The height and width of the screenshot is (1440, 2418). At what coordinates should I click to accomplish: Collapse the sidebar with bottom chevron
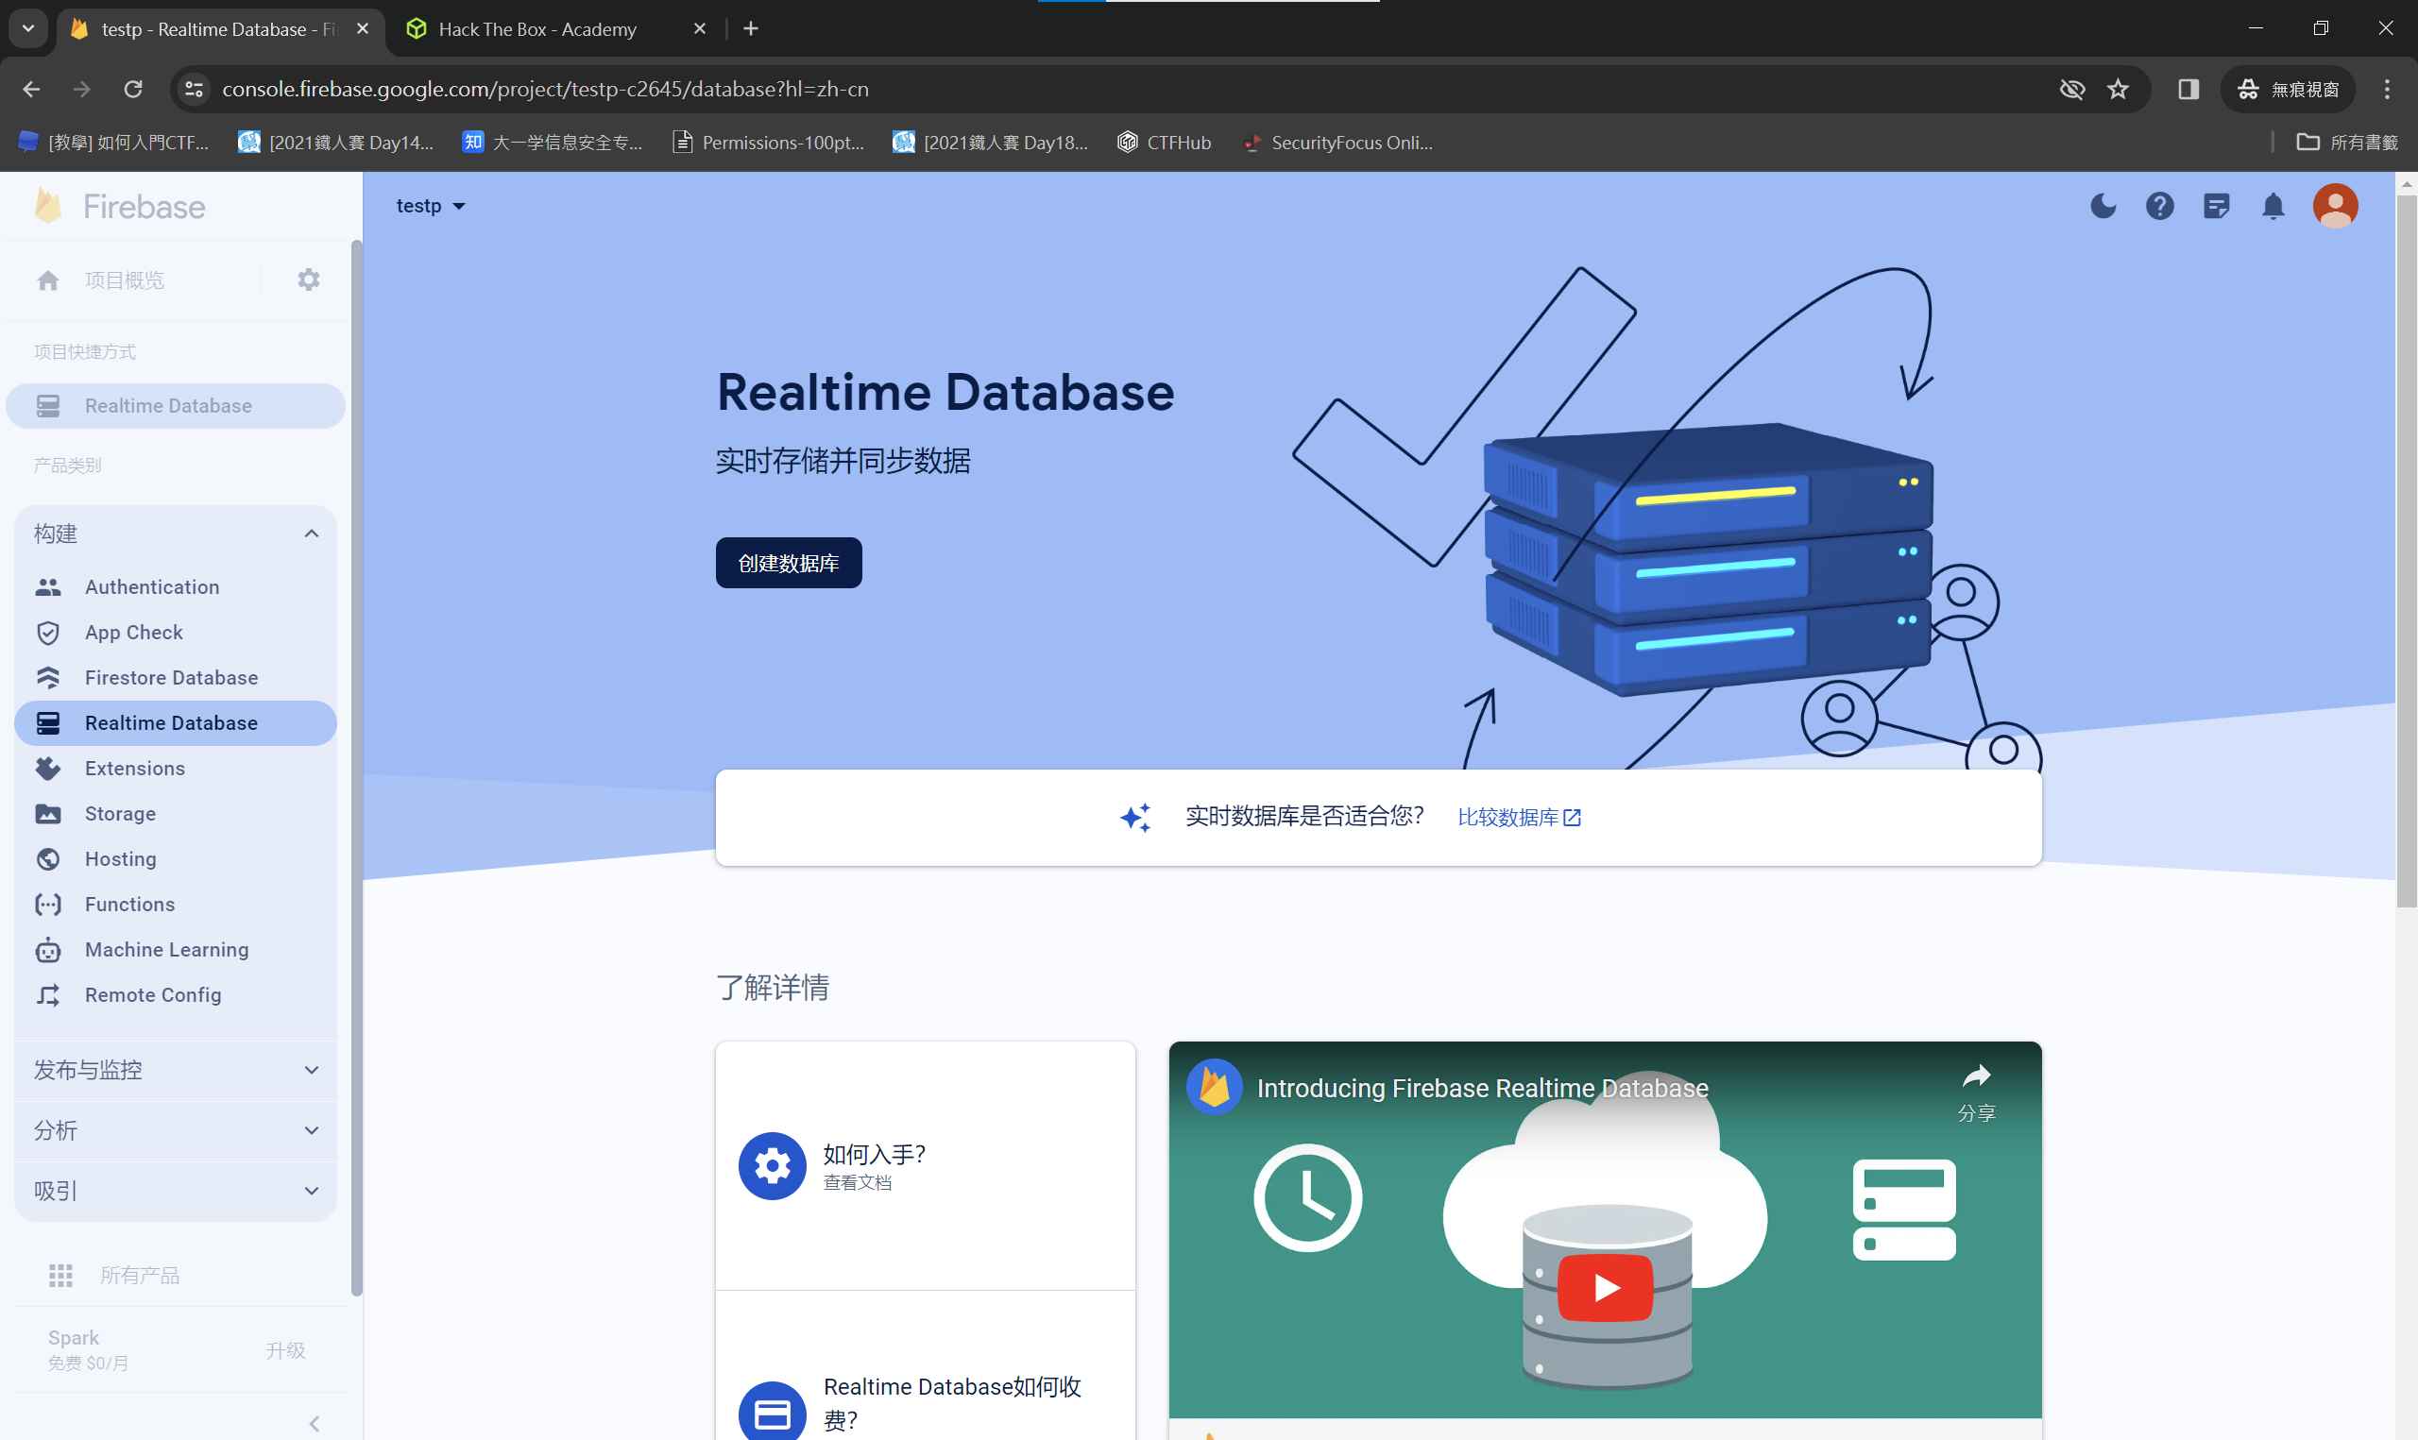pos(314,1423)
